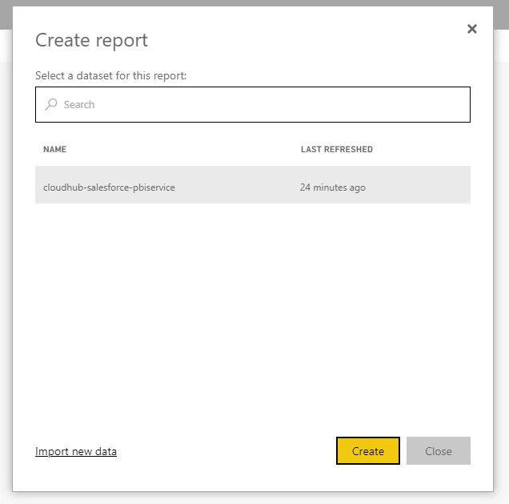Click the '24 minutes ago' refresh time
Screen dimensions: 509x504
click(332, 187)
